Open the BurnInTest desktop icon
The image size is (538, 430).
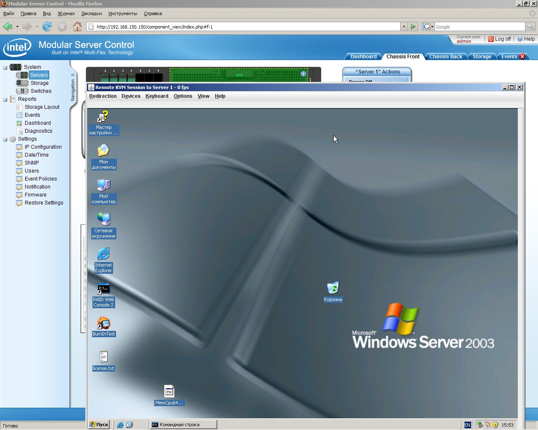[x=103, y=324]
